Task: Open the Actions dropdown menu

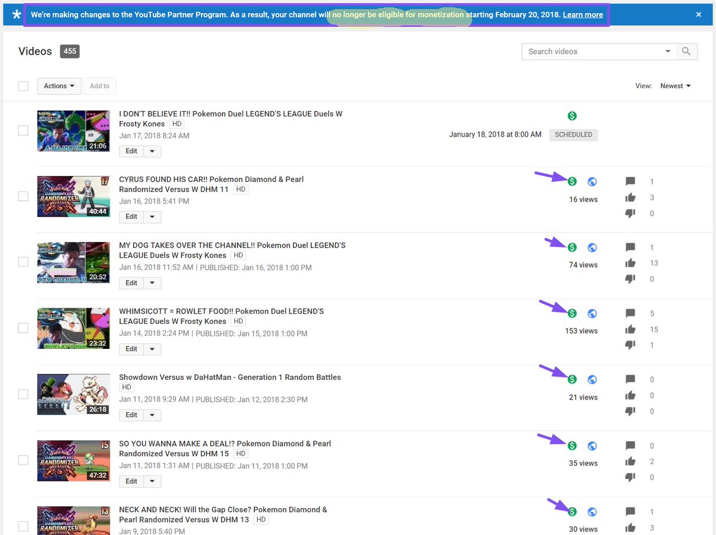Action: click(x=59, y=86)
